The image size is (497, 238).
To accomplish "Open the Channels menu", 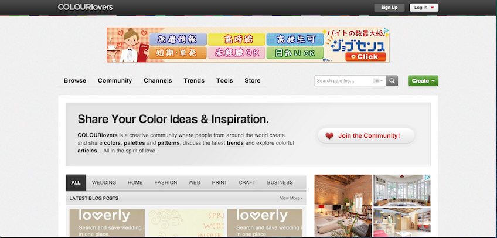I will point(158,80).
